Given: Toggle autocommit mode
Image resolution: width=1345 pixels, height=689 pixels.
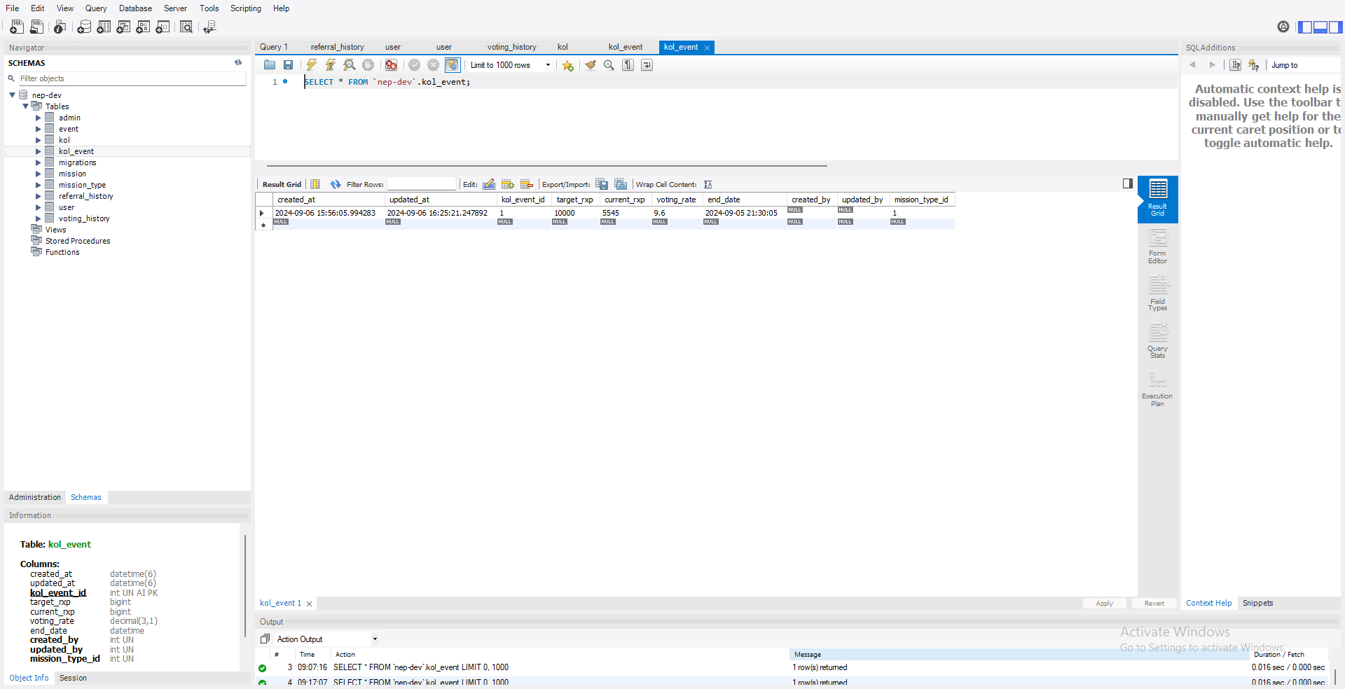Looking at the screenshot, I should tap(453, 65).
